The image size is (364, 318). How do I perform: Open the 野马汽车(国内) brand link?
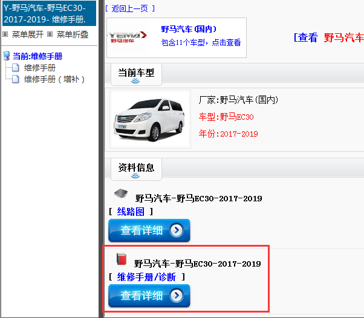189,29
